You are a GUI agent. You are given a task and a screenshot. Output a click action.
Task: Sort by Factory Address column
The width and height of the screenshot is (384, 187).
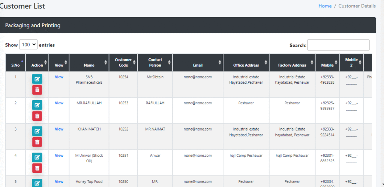pyautogui.click(x=292, y=63)
